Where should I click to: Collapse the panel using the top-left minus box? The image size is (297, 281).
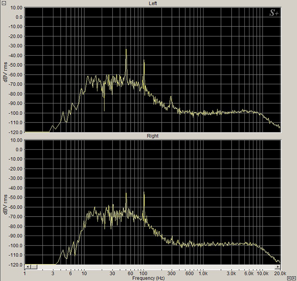(3, 3)
